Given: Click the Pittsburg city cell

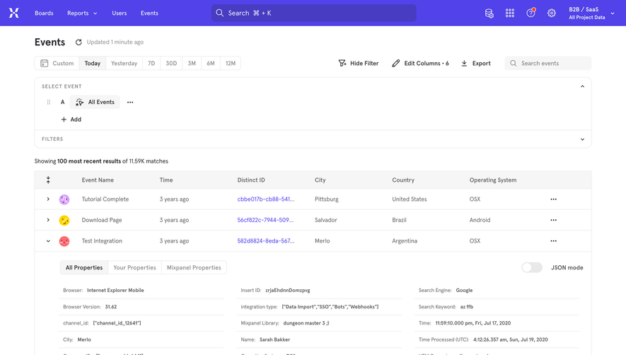Looking at the screenshot, I should click(x=327, y=199).
